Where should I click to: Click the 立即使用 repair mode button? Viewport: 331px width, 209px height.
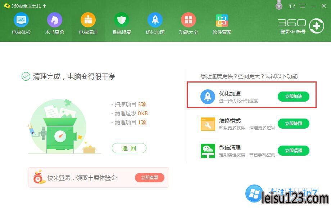(x=294, y=124)
